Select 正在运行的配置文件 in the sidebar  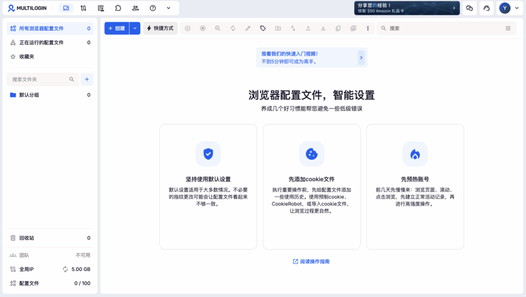point(50,43)
